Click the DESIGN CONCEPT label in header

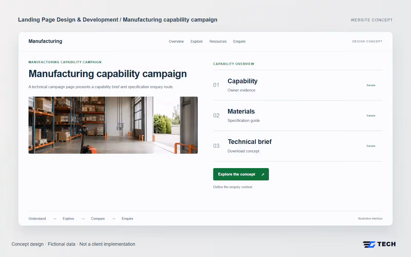367,41
